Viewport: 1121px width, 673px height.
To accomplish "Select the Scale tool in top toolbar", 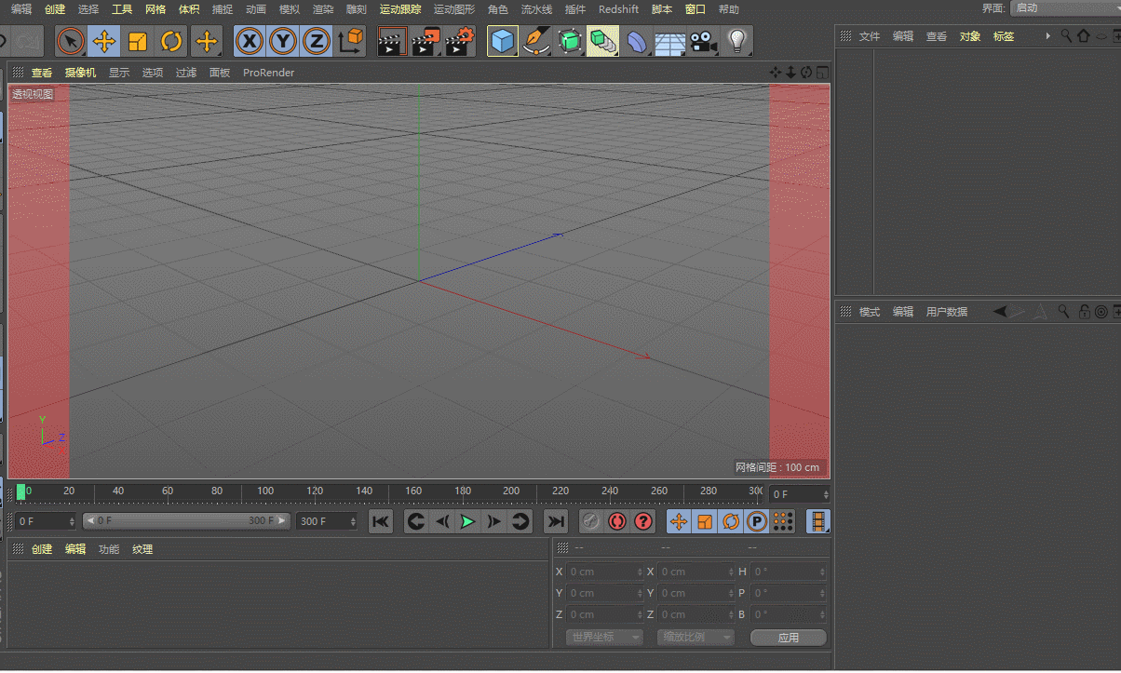I will (138, 42).
